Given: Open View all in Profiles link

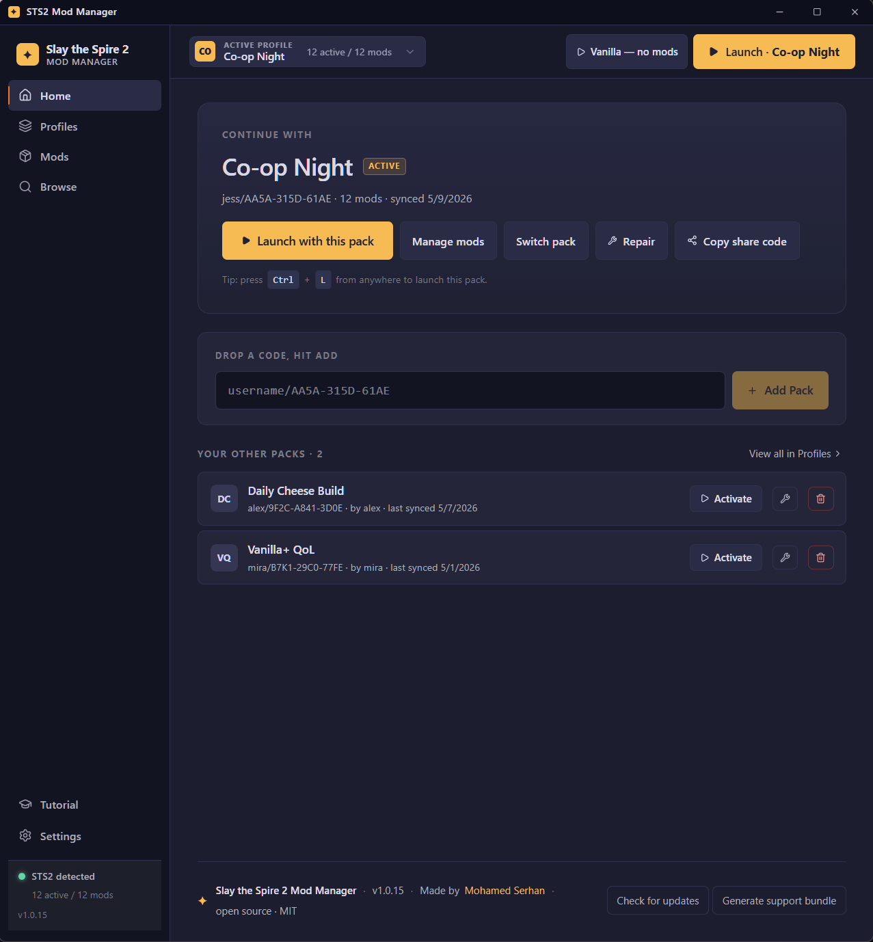Looking at the screenshot, I should pyautogui.click(x=795, y=454).
